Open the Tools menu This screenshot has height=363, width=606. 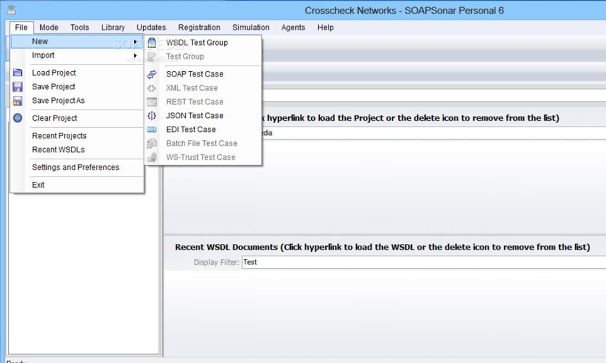(x=80, y=27)
